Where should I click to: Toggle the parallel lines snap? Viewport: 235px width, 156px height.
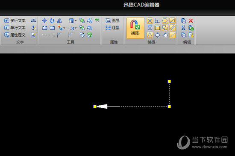coord(173,28)
